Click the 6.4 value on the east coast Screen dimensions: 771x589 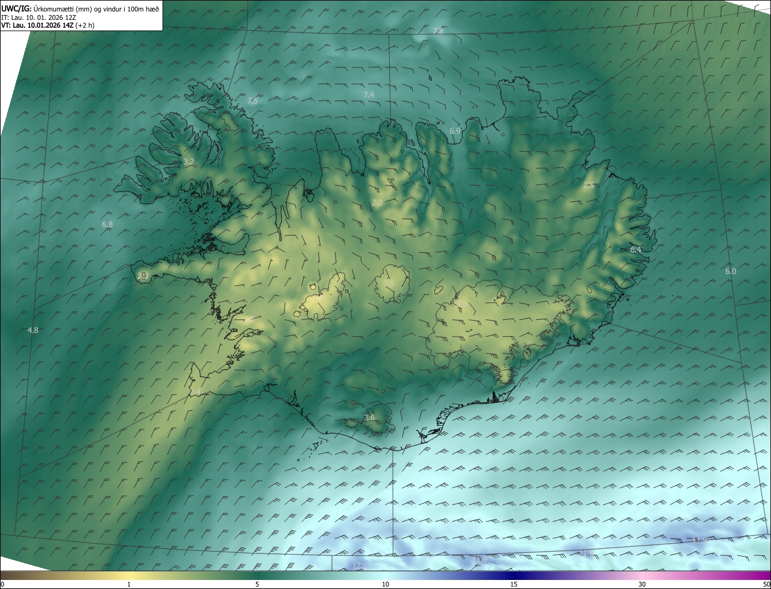(635, 249)
